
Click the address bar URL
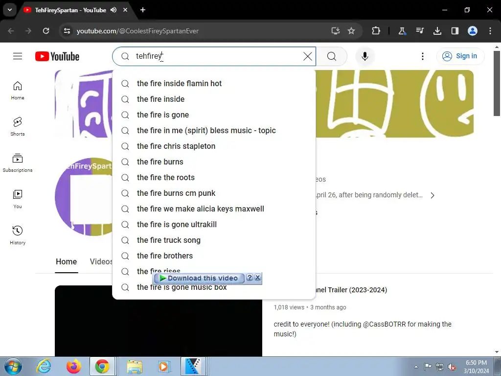pos(137,31)
